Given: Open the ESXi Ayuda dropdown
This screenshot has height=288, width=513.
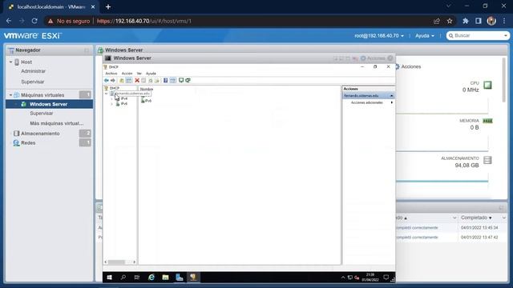Looking at the screenshot, I should pos(425,35).
